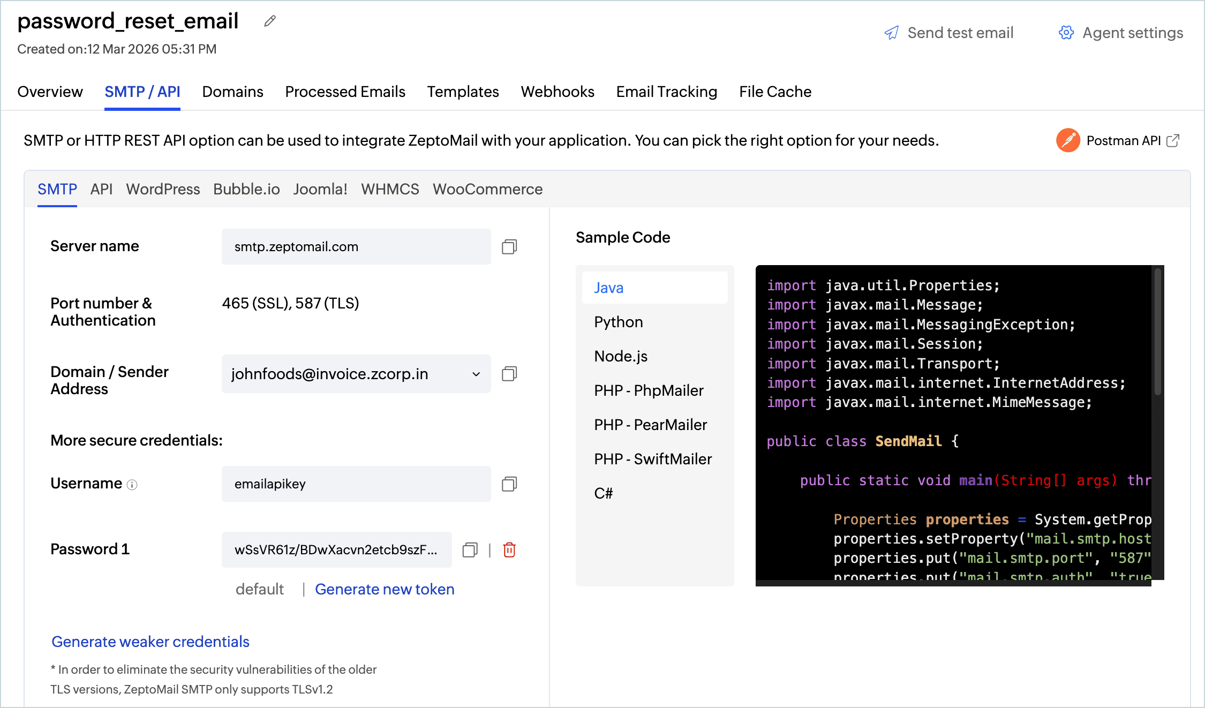
Task: Select the Joomla! integration sub-tab
Action: [320, 189]
